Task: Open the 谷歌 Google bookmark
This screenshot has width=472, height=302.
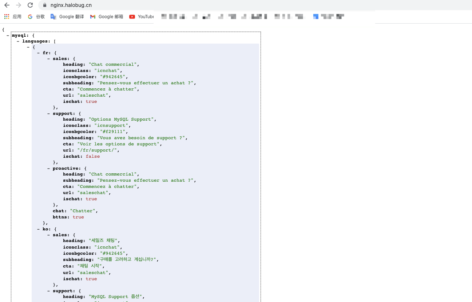Action: 36,16
